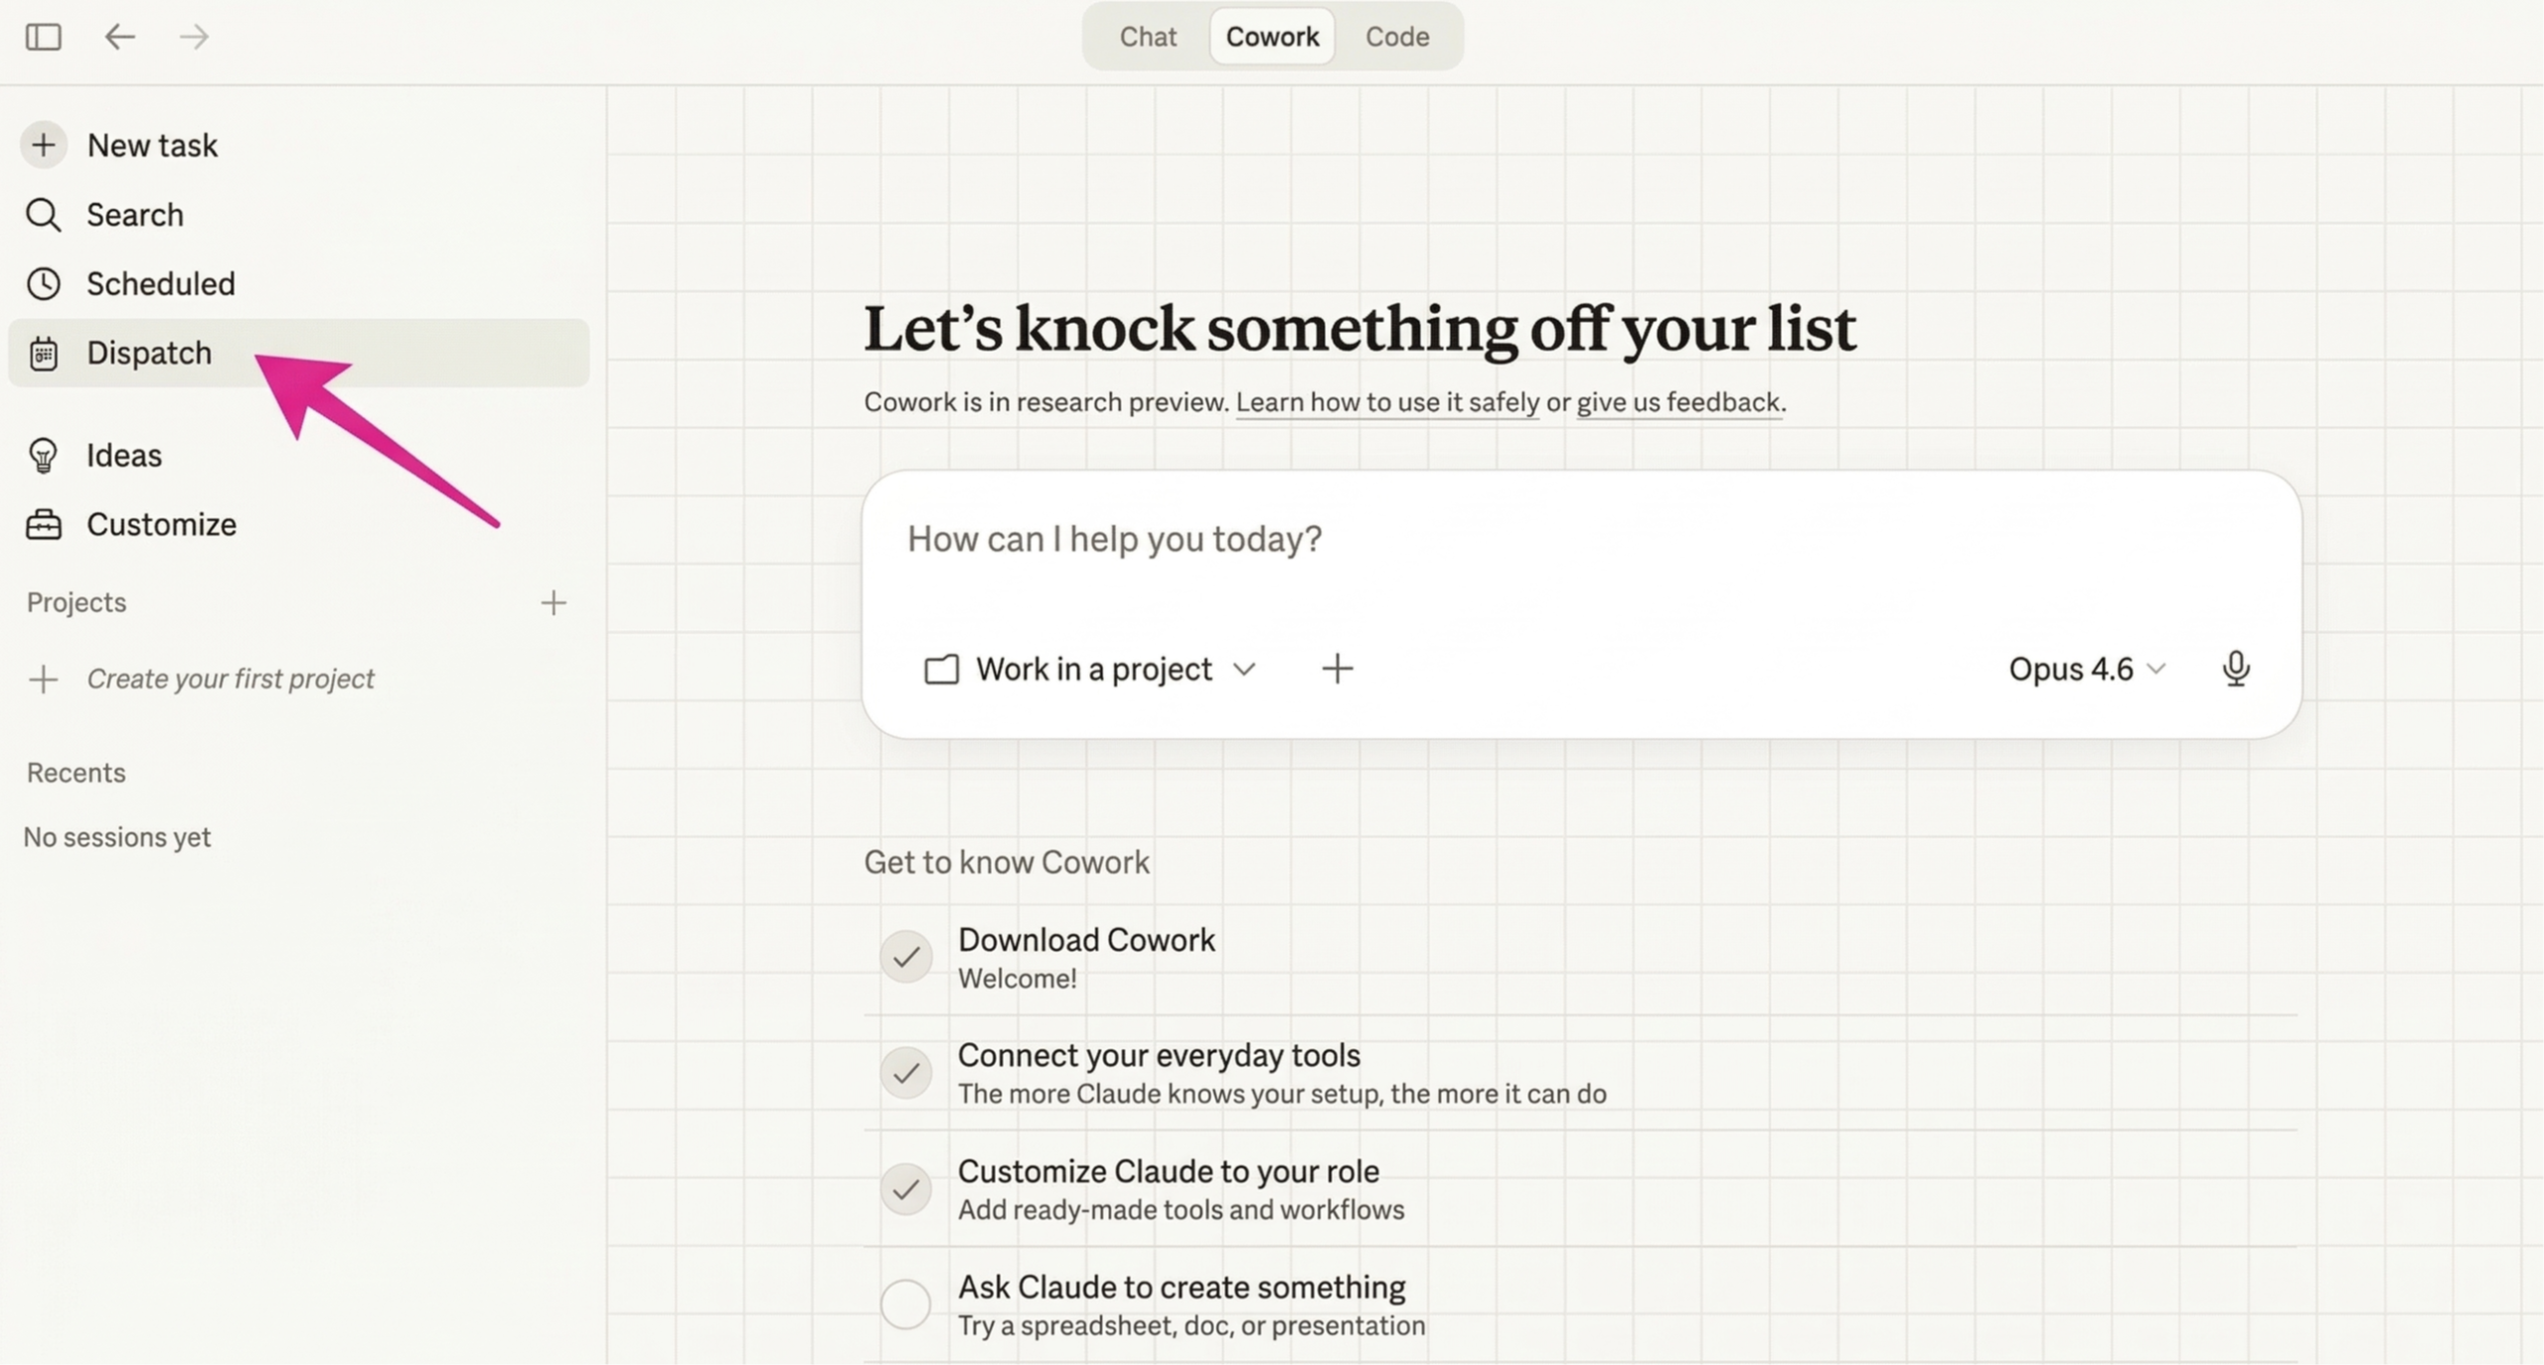Viewport: 2544px width, 1365px height.
Task: Click the New task plus icon
Action: 43,145
